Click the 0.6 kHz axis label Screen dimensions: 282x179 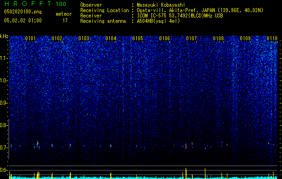[4, 170]
